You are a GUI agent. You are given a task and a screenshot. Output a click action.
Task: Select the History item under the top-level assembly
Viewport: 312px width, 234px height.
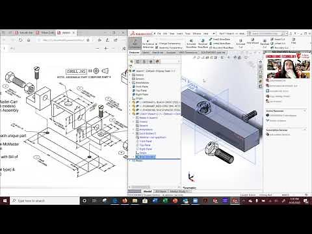pos(138,75)
